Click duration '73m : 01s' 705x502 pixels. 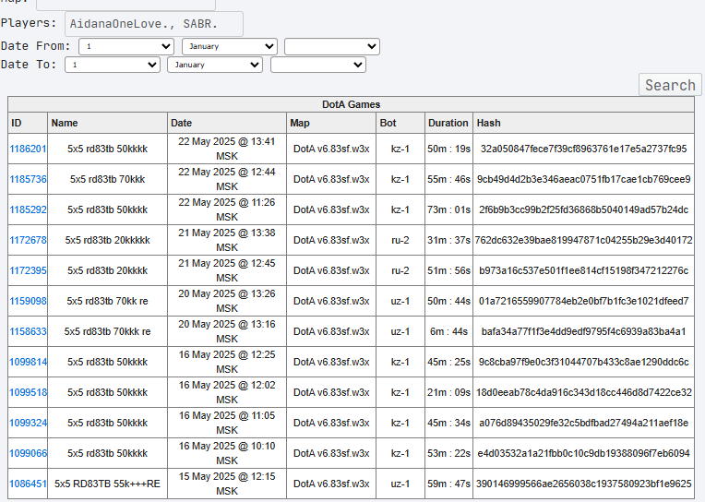point(448,209)
